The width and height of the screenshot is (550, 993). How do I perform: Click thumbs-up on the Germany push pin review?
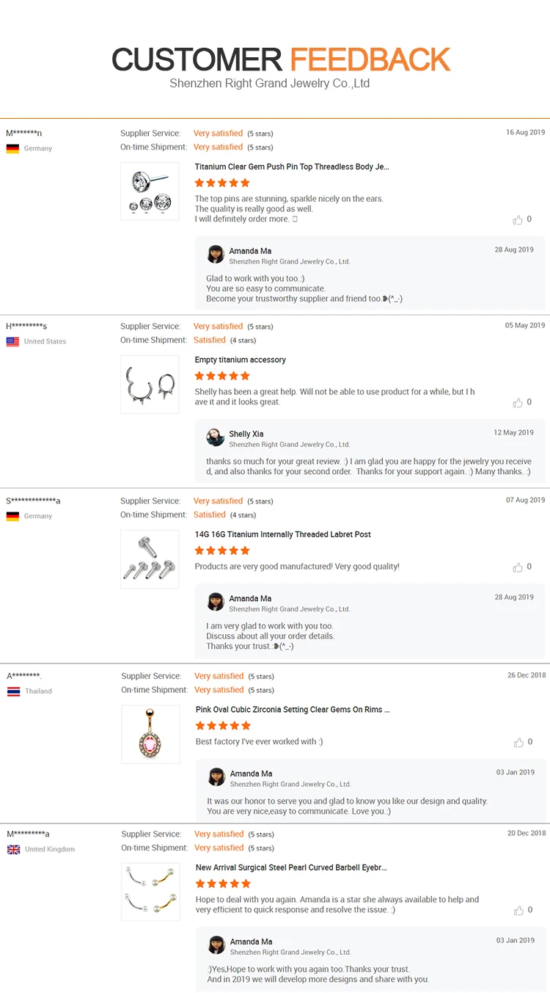(518, 219)
